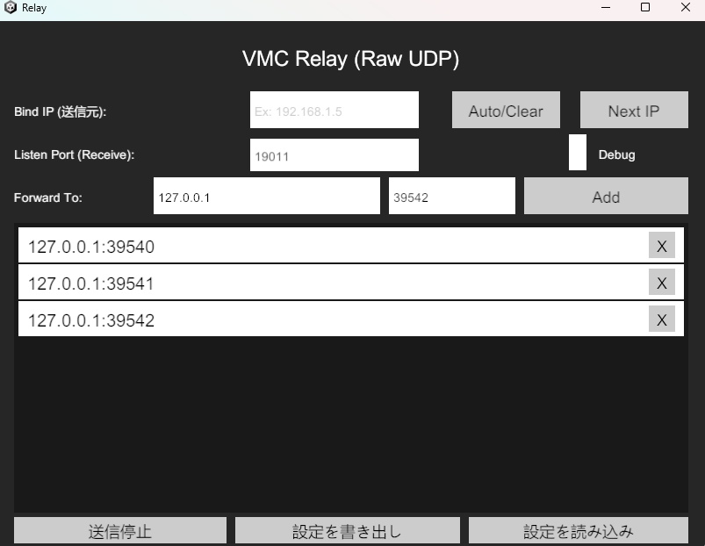Select the 127.0.0.1:39540 list row text

pos(91,247)
